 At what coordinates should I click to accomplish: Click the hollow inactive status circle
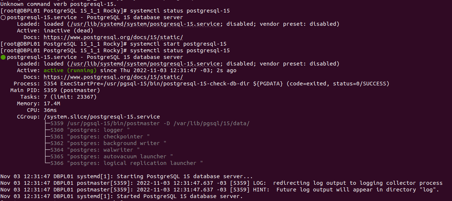coord(3,17)
